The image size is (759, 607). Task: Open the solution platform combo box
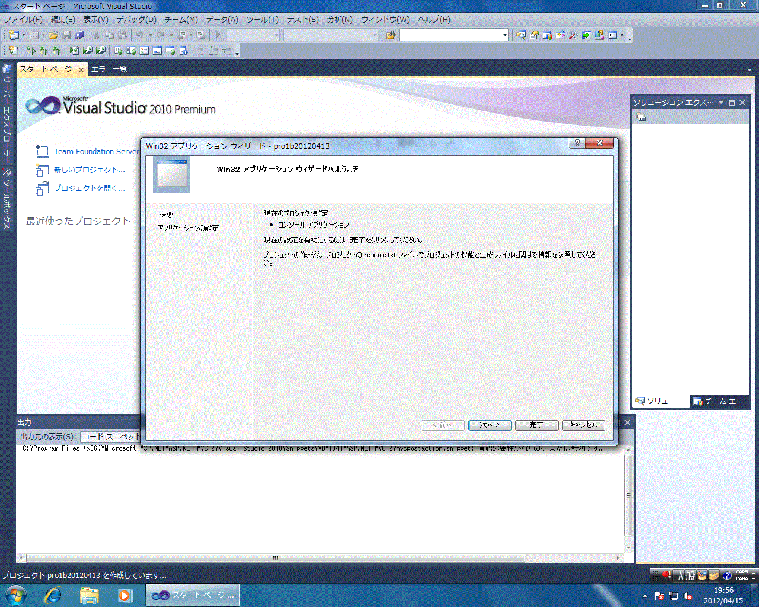tap(330, 35)
